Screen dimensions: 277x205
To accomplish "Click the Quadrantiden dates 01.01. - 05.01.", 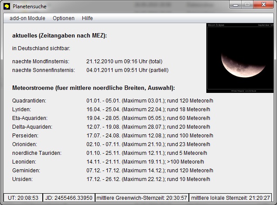I will tap(103, 101).
